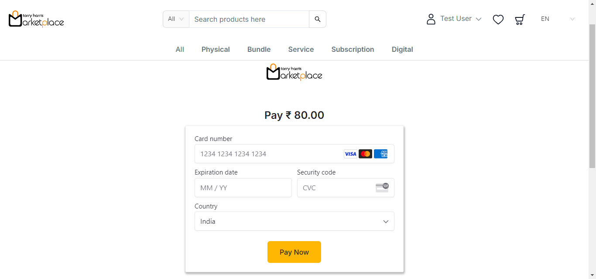
Task: Click the American Express card icon
Action: (x=380, y=154)
